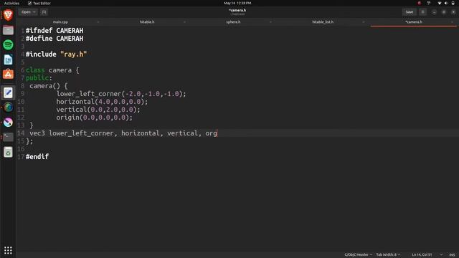Create a new document tab icon
The image size is (459, 258).
click(x=44, y=12)
